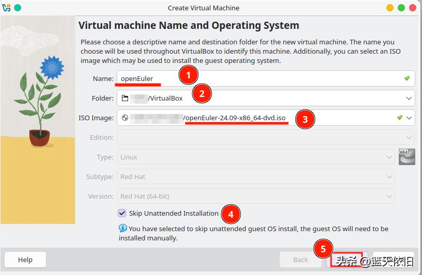Click the VirtualBox logo in title bar
422x275 pixels.
click(6, 8)
